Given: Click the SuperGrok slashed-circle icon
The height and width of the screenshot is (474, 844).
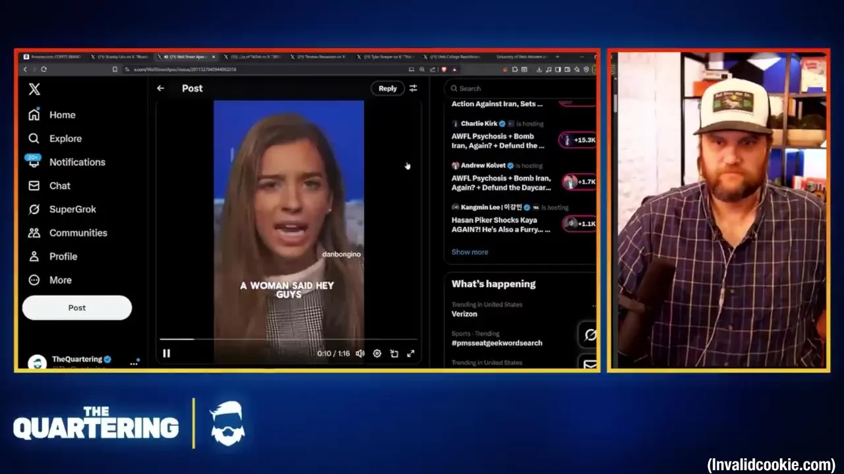Looking at the screenshot, I should point(34,209).
